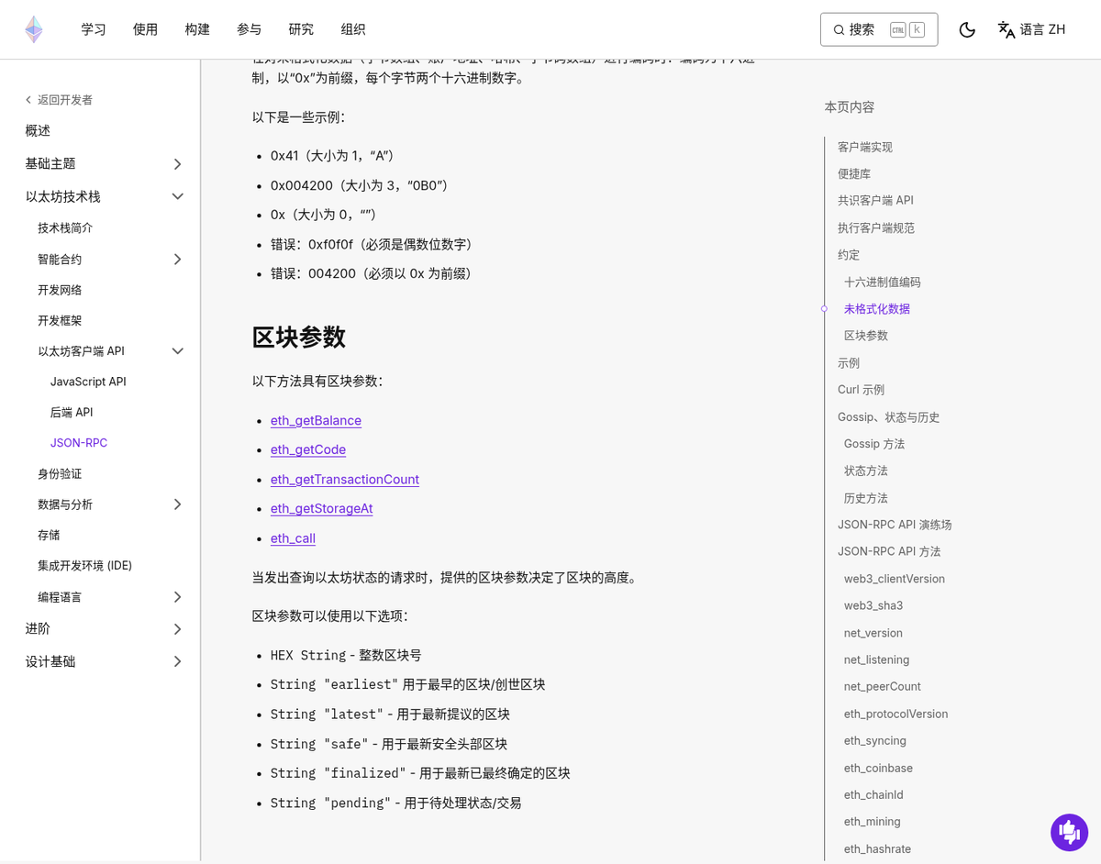
Task: Jump to 执行客户端规范 in contents
Action: (x=876, y=227)
